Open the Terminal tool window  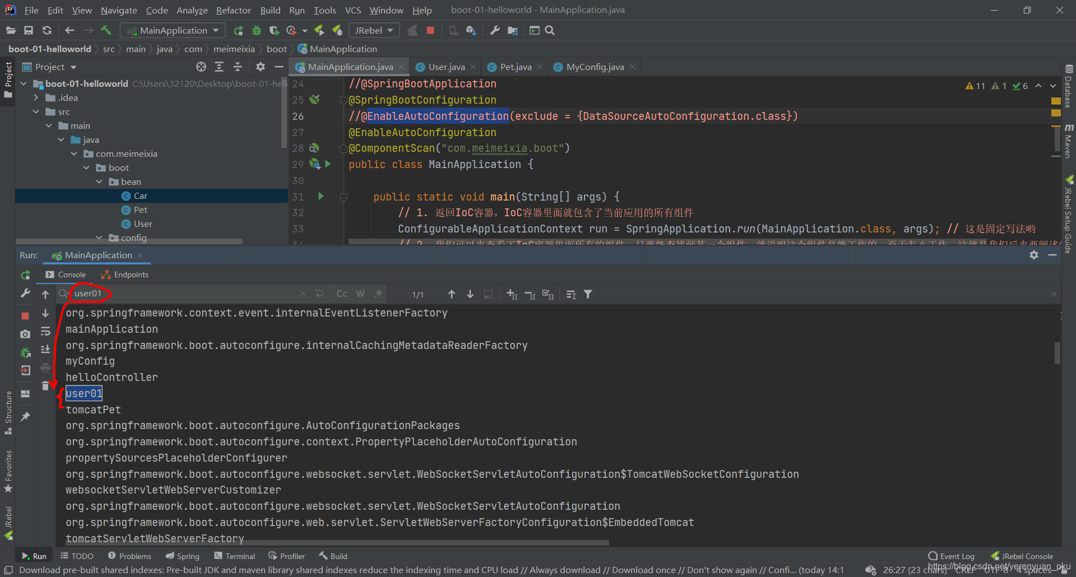click(234, 556)
